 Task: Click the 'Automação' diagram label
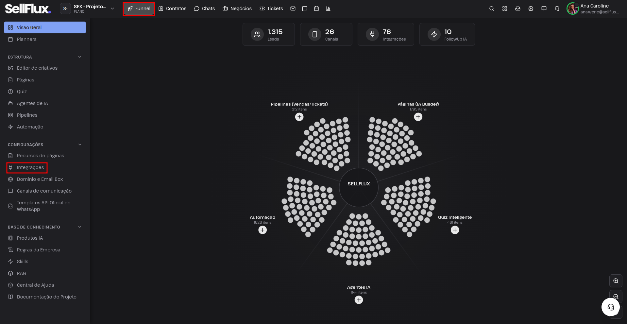[x=263, y=217]
